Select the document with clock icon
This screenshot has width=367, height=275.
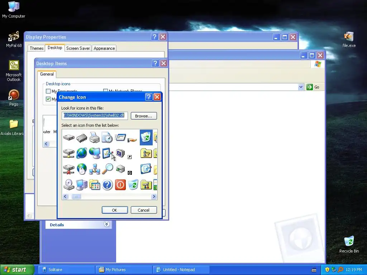tap(107, 137)
